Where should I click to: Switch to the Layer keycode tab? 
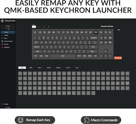click(77, 68)
